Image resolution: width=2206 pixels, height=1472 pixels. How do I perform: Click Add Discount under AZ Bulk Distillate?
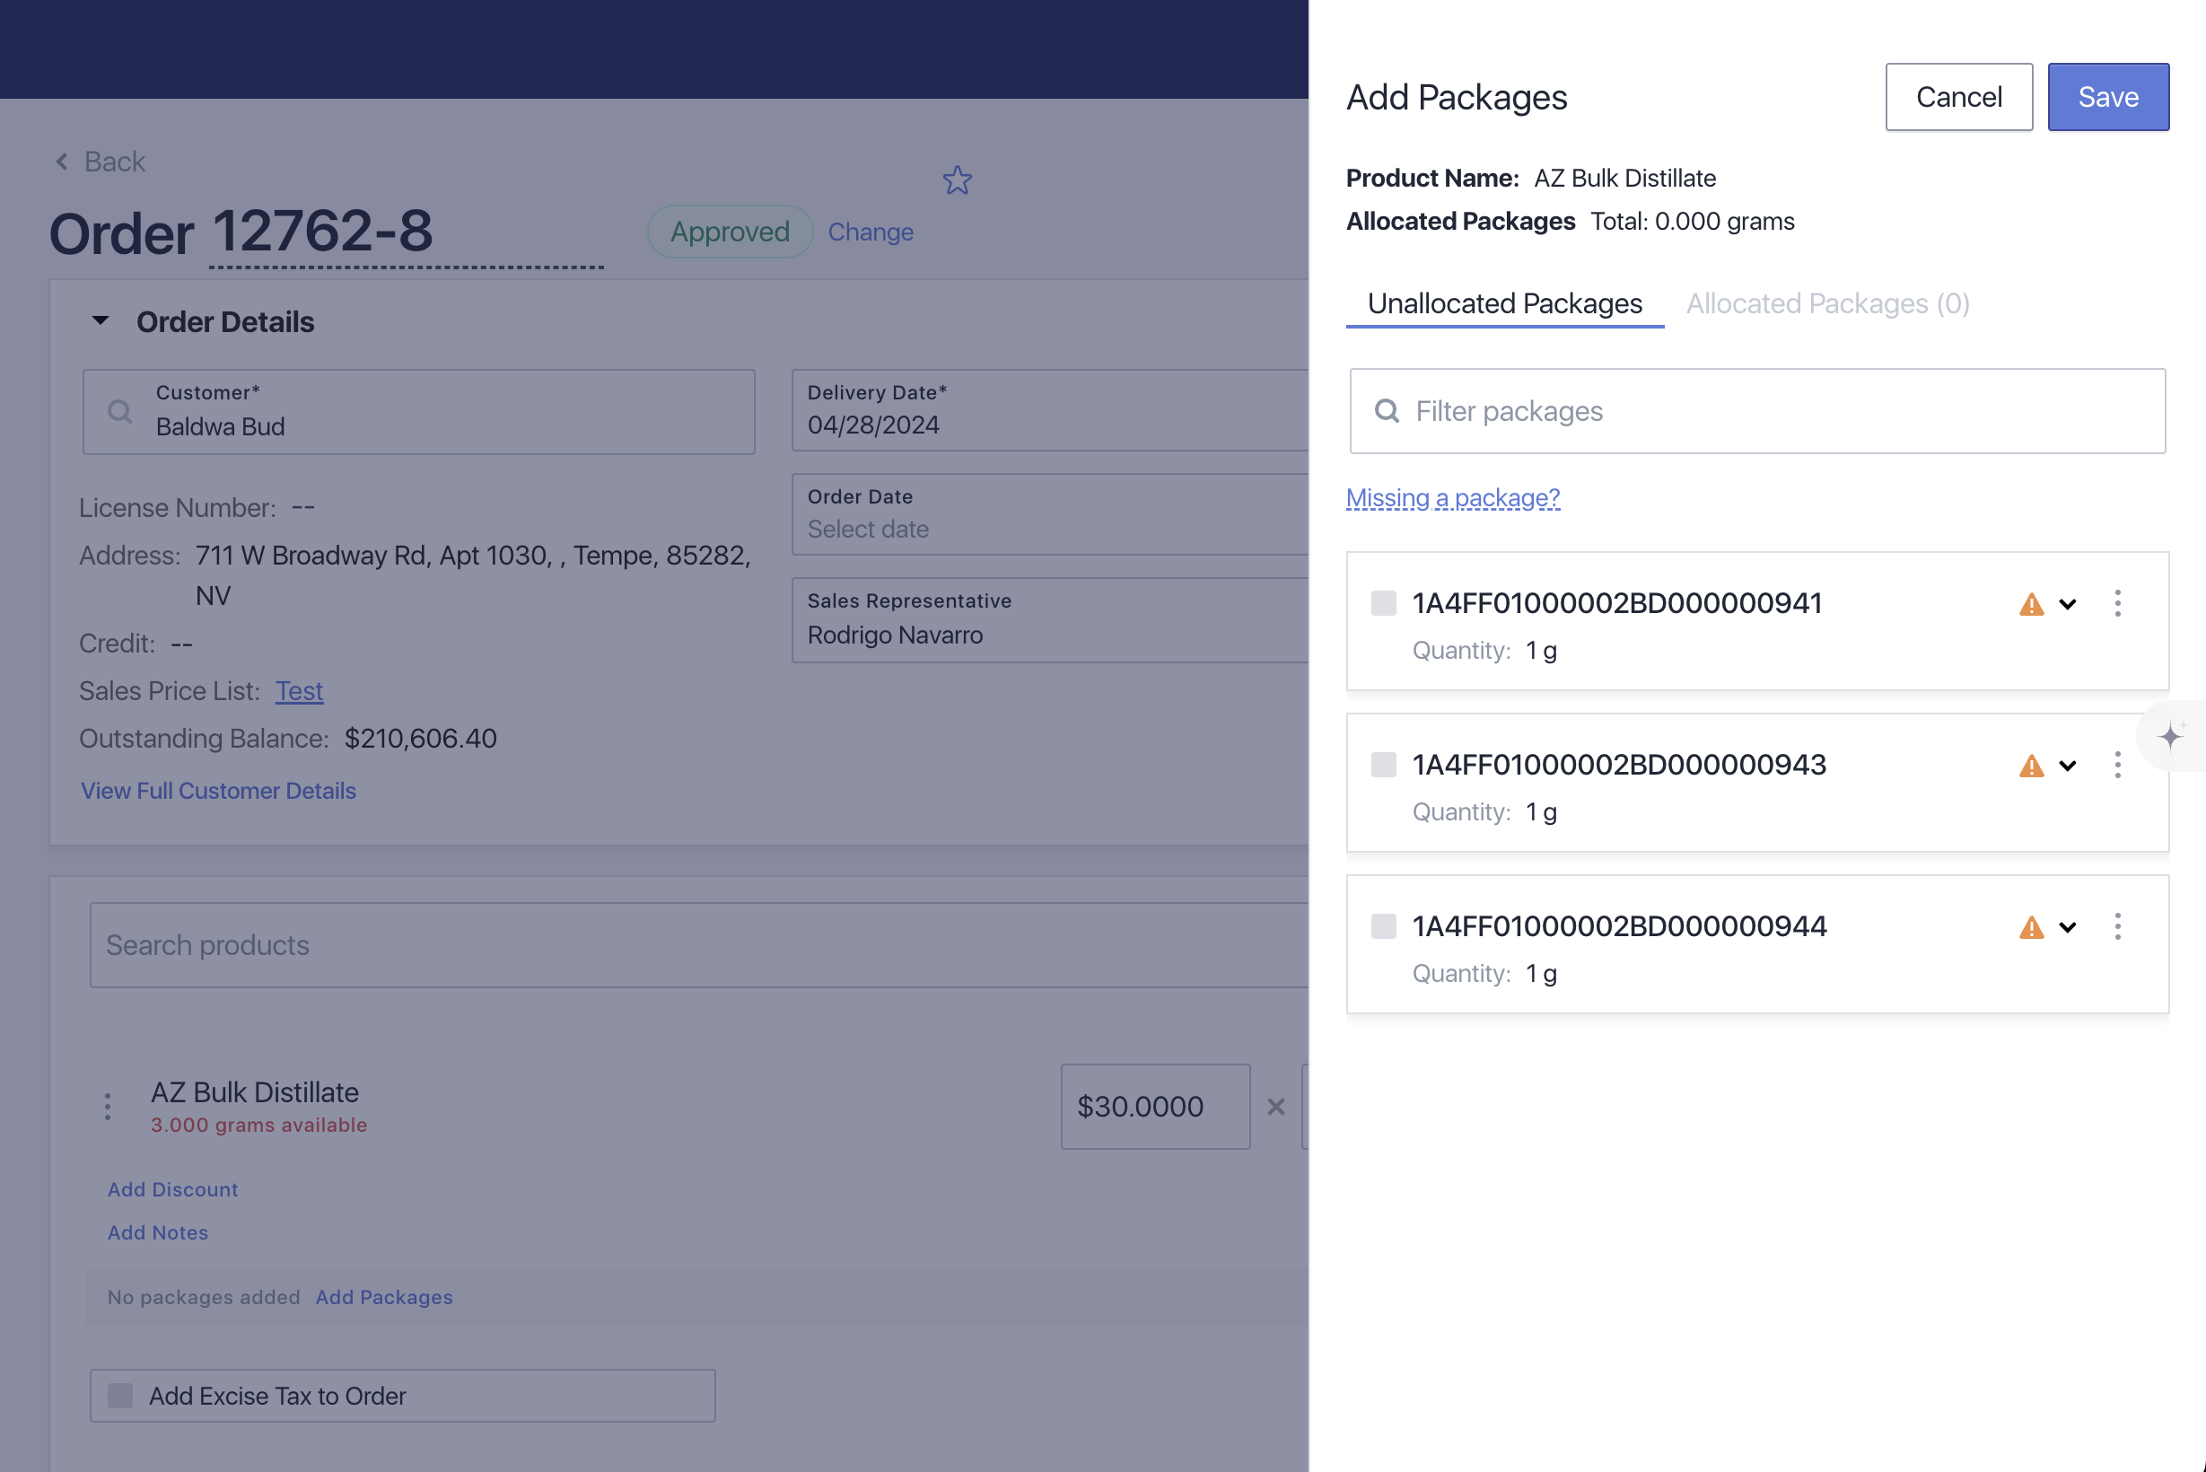coord(172,1189)
